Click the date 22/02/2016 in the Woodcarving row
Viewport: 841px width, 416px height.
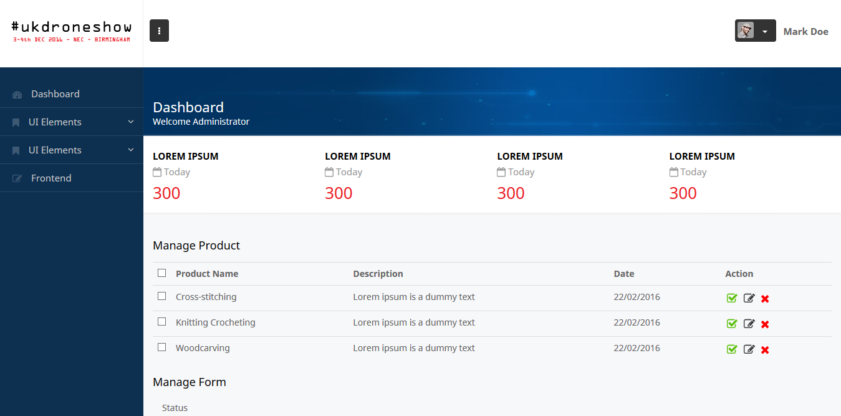pos(637,348)
